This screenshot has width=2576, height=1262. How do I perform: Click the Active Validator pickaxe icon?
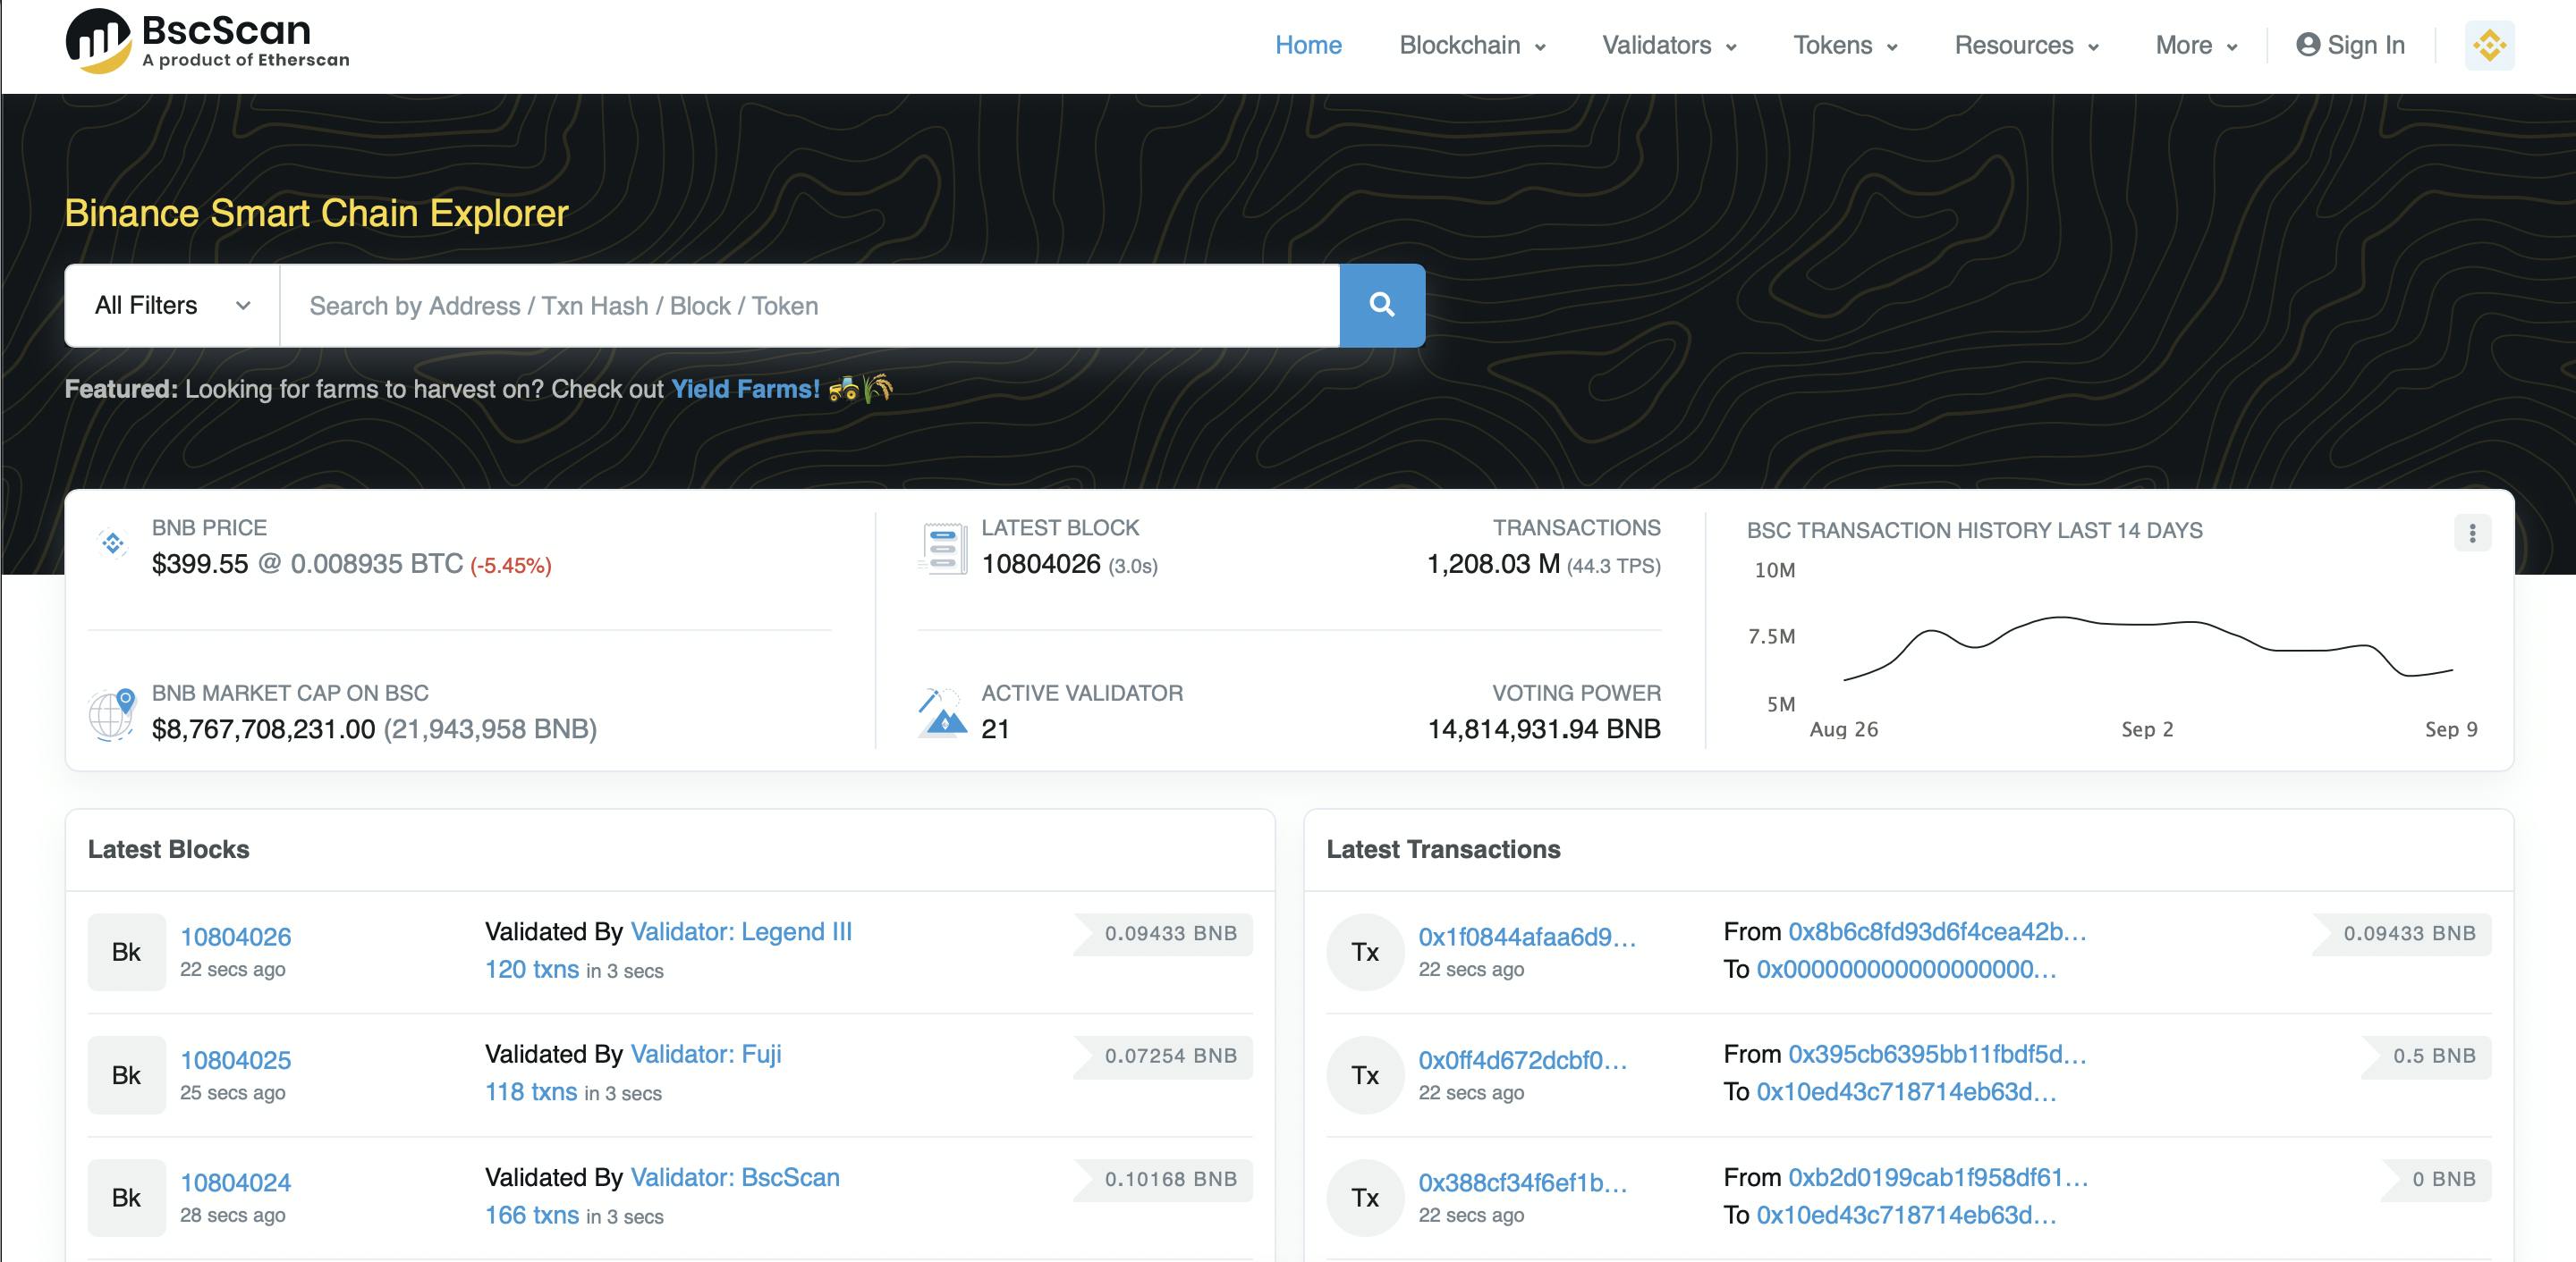pyautogui.click(x=942, y=711)
